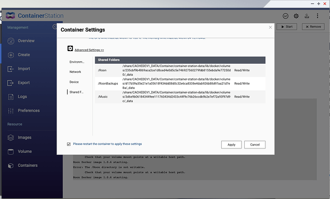The height and width of the screenshot is (199, 330).
Task: Click the /RoonBackups host volume path
Action: pyautogui.click(x=176, y=83)
